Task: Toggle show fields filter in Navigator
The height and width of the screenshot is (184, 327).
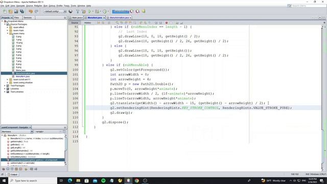Action: coord(8,169)
